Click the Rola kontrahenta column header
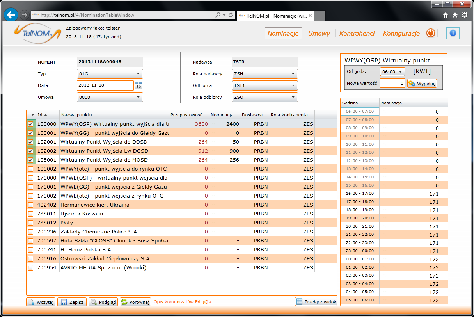The height and width of the screenshot is (317, 474). click(x=292, y=115)
